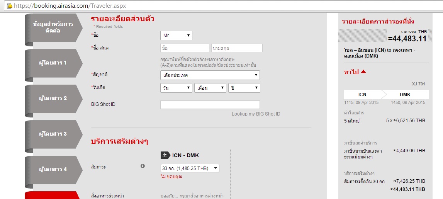The height and width of the screenshot is (199, 443).
Task: Click the สั่งอาหารล่วงหน้า meal label
Action: [x=108, y=196]
